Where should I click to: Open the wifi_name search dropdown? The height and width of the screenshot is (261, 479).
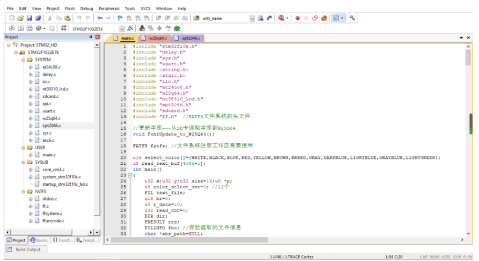click(x=252, y=18)
